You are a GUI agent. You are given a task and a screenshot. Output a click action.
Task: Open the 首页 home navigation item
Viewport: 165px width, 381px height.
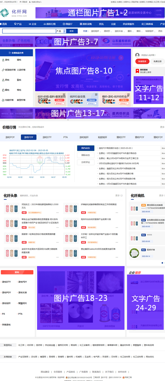pos(3,24)
